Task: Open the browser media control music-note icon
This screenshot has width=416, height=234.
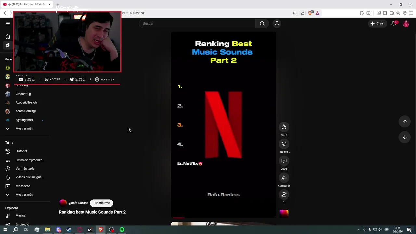Action: click(379, 13)
